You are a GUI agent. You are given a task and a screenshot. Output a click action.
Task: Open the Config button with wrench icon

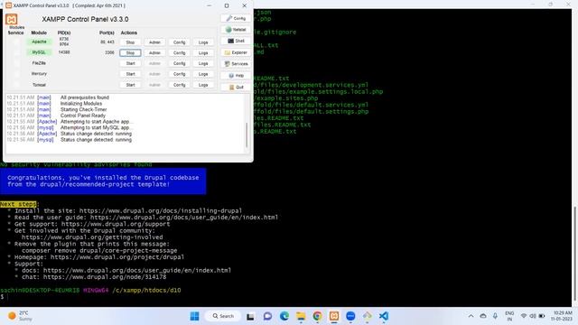[236, 18]
